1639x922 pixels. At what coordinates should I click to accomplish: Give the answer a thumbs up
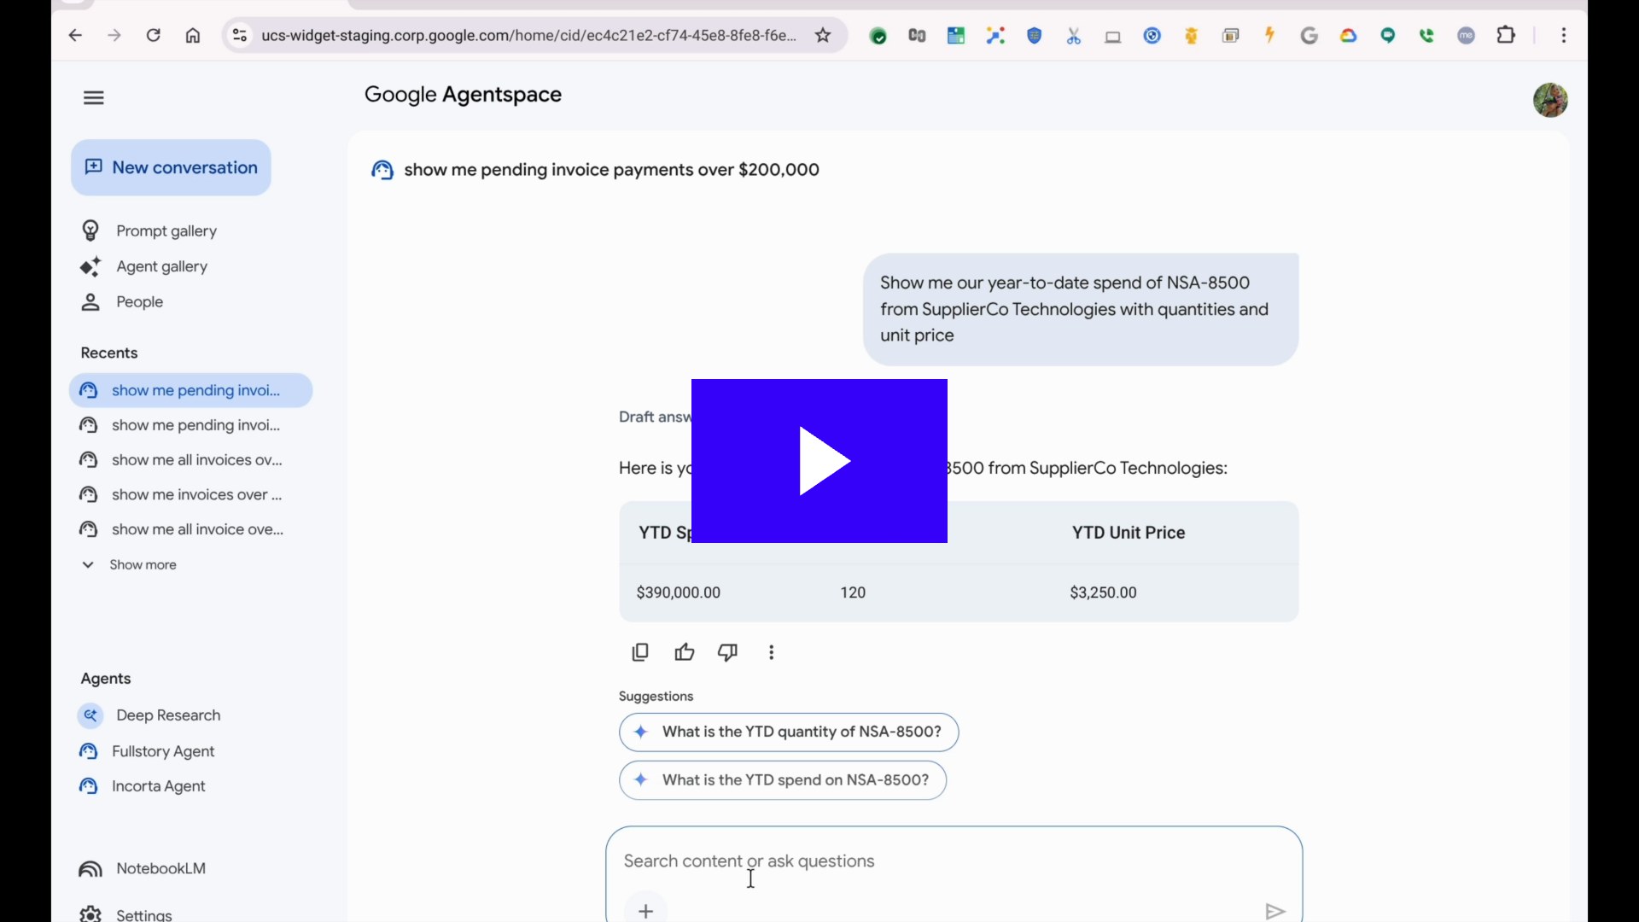tap(685, 653)
